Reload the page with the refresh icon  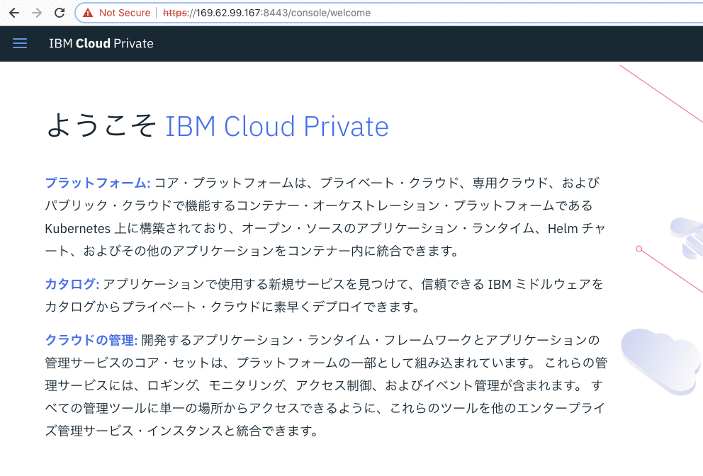point(60,13)
